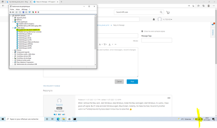
Task: Select 'WAN Miniport (Network Monitor)' entry
Action: click(x=29, y=42)
